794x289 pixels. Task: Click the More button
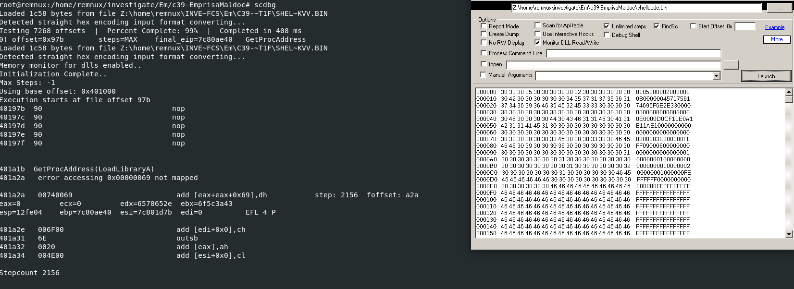tap(777, 39)
